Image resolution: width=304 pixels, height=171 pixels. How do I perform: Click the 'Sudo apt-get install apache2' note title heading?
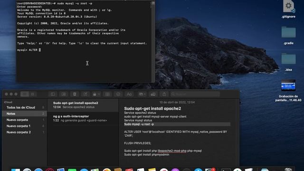[152, 109]
